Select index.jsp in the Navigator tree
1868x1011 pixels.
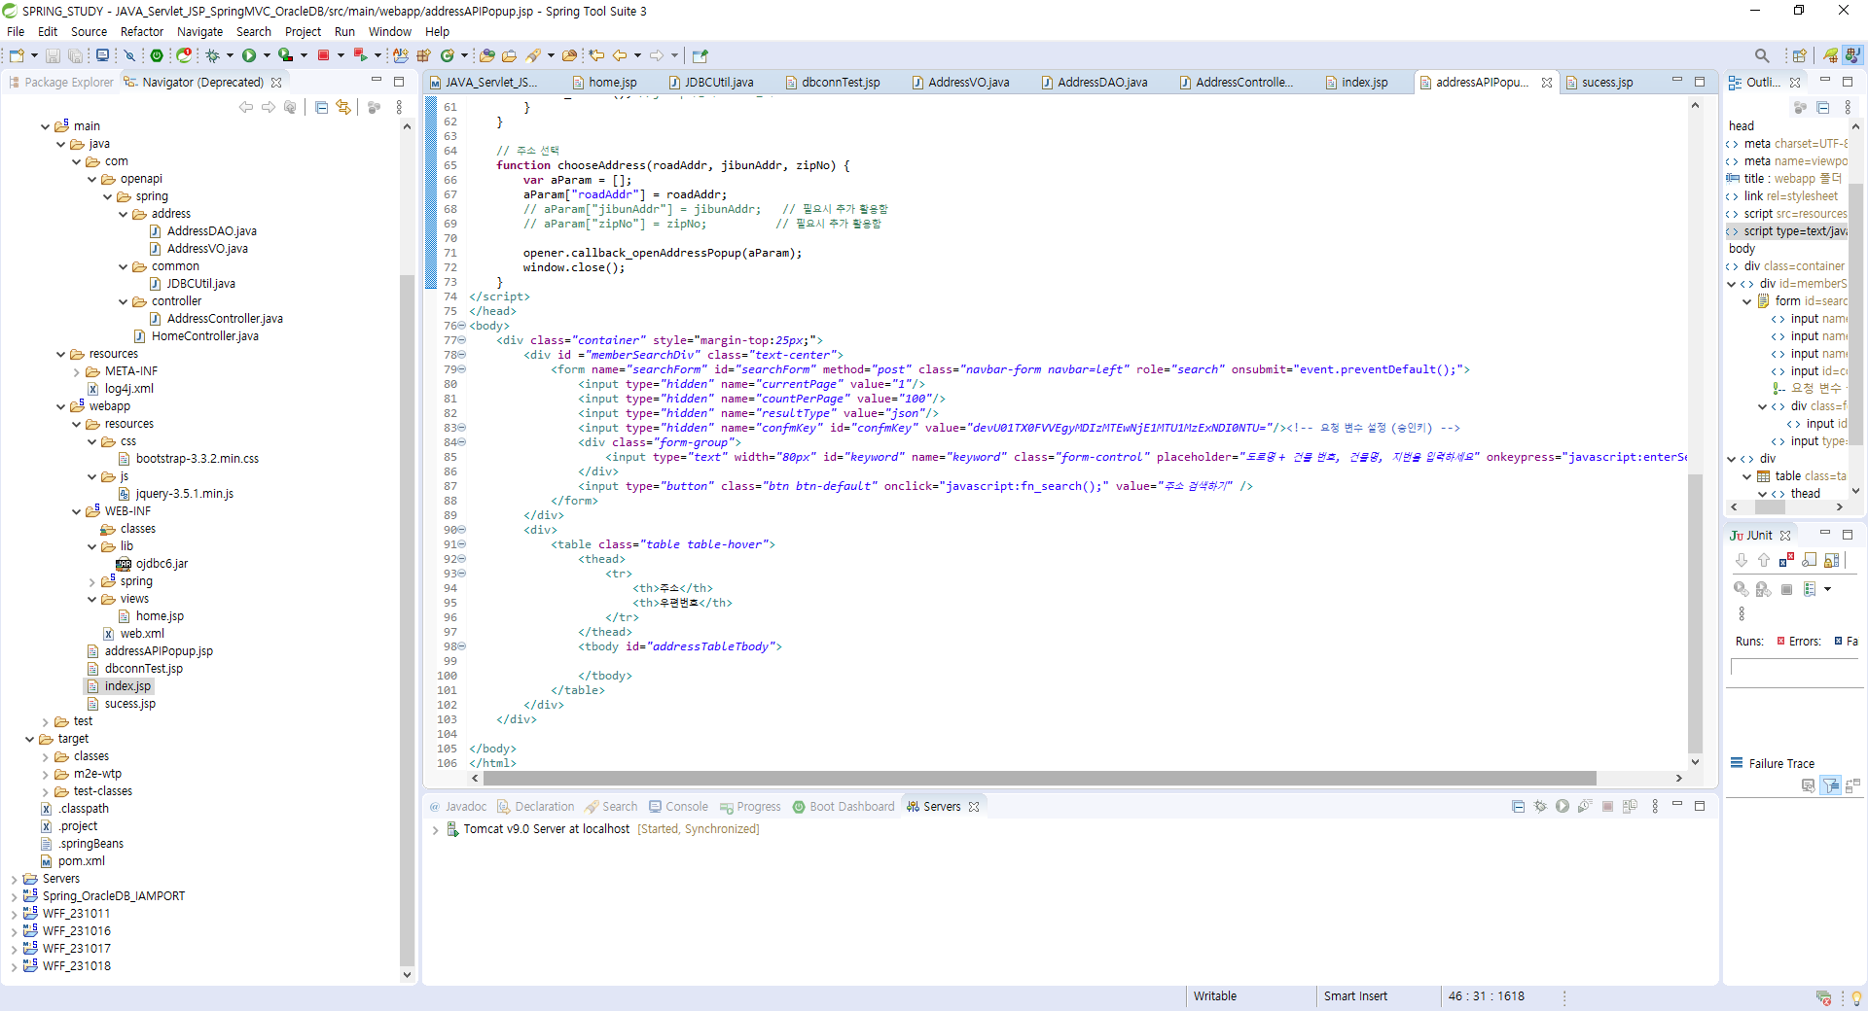click(127, 686)
